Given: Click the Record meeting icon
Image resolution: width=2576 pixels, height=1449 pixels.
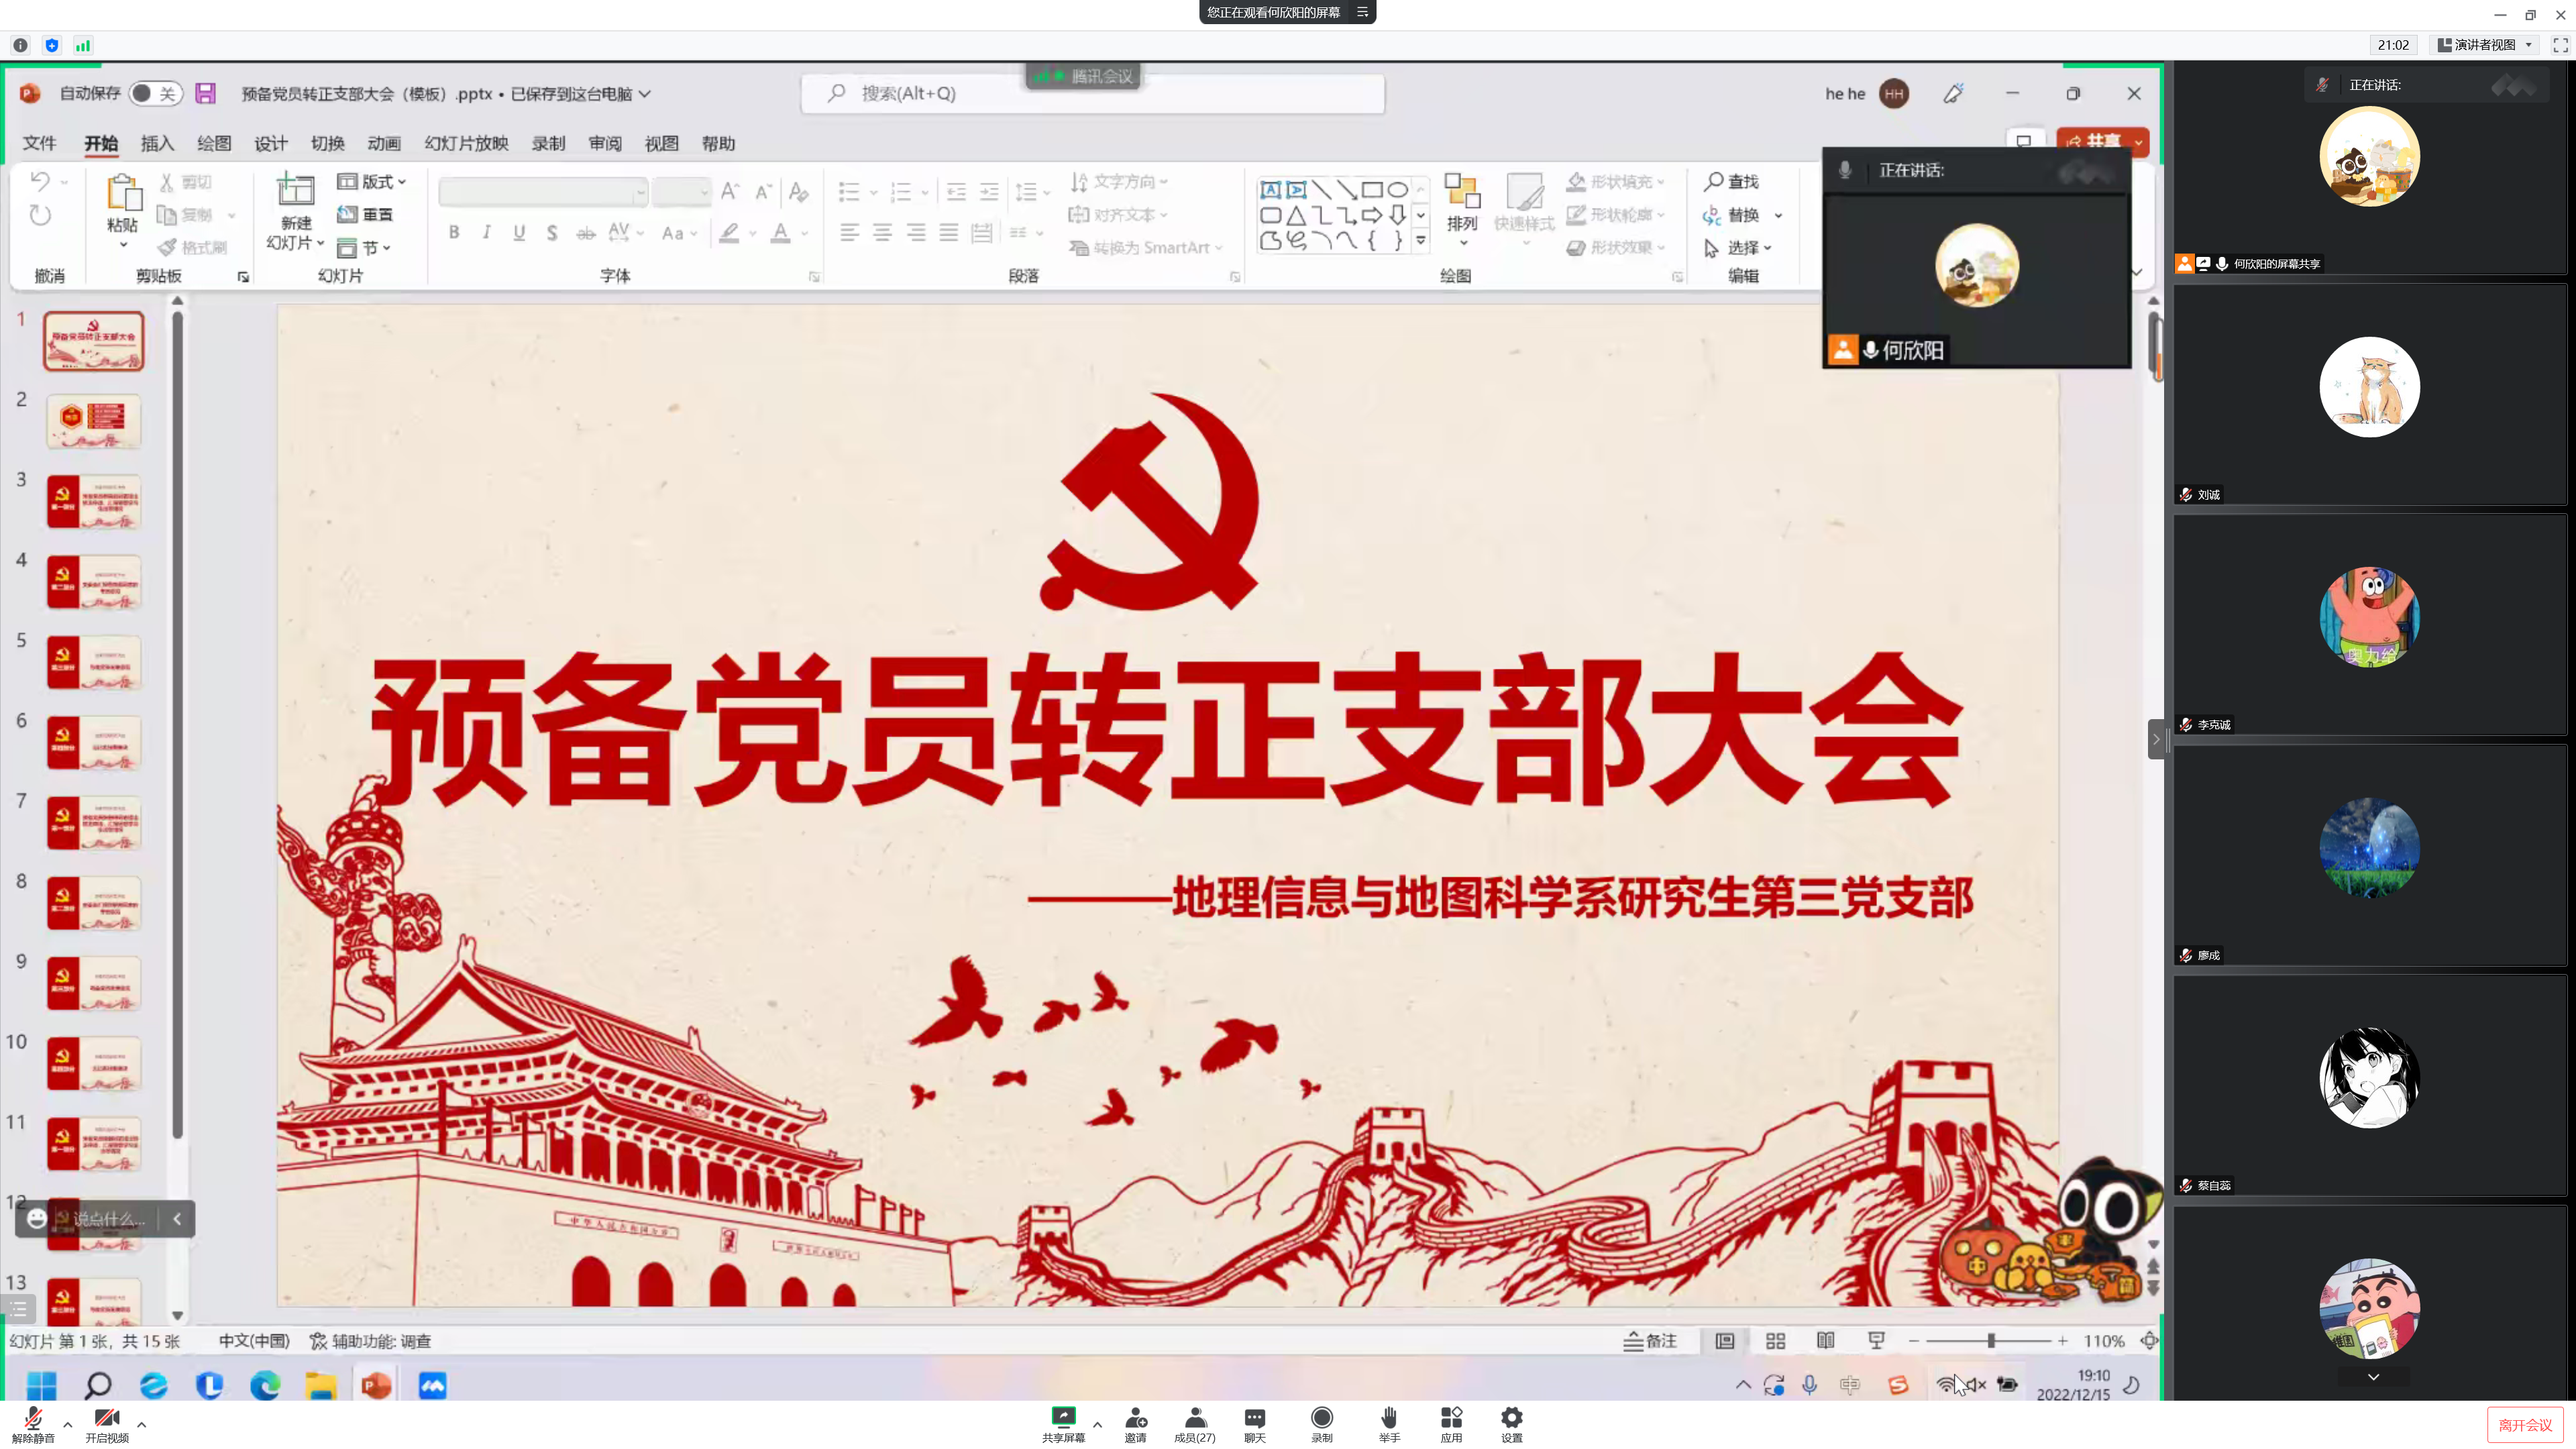Looking at the screenshot, I should 1321,1417.
